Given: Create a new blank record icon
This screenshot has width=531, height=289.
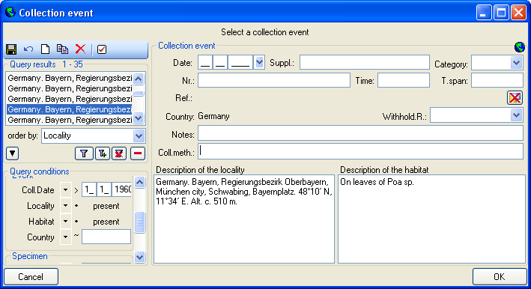Looking at the screenshot, I should pyautogui.click(x=45, y=49).
